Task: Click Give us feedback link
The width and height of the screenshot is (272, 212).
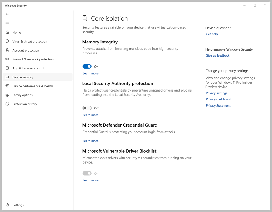Action: pyautogui.click(x=218, y=55)
